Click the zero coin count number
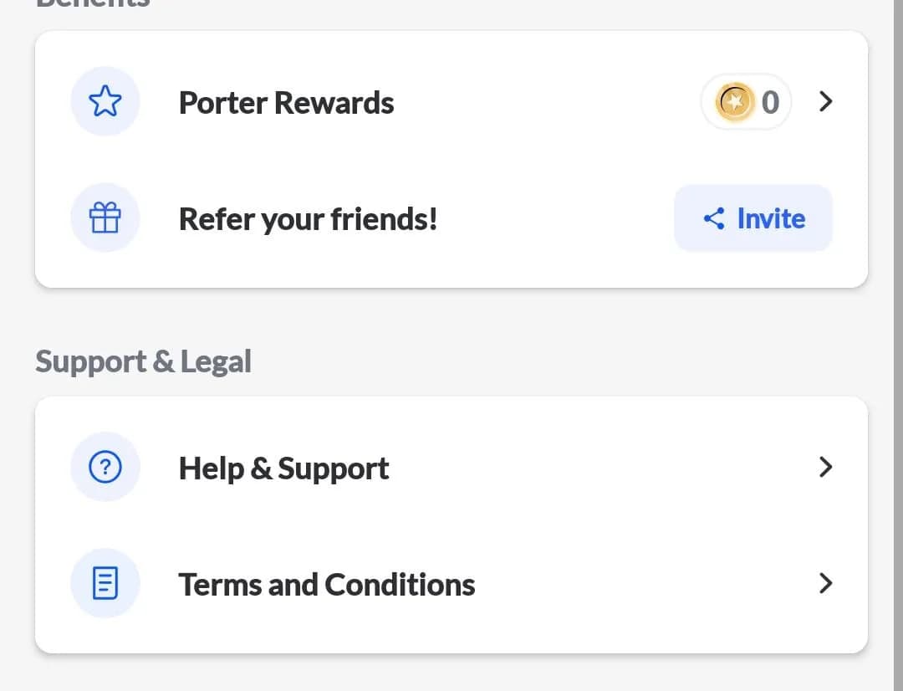This screenshot has height=691, width=903. tap(770, 103)
